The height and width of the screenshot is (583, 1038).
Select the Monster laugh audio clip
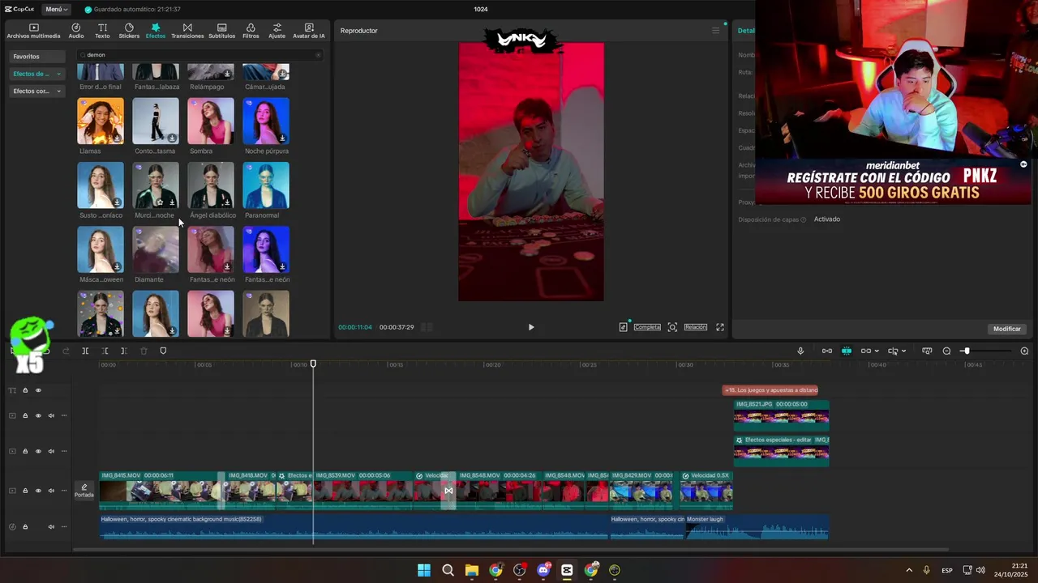pos(757,527)
